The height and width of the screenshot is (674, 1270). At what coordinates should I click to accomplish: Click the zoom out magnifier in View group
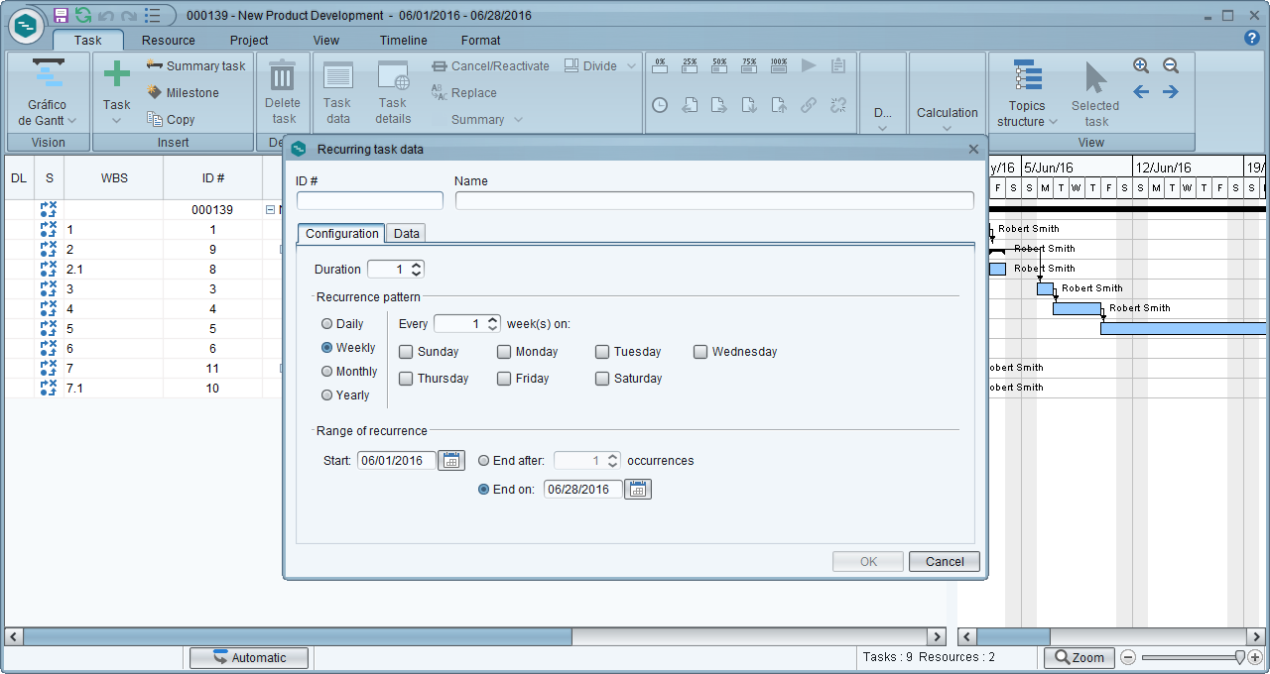click(1171, 65)
